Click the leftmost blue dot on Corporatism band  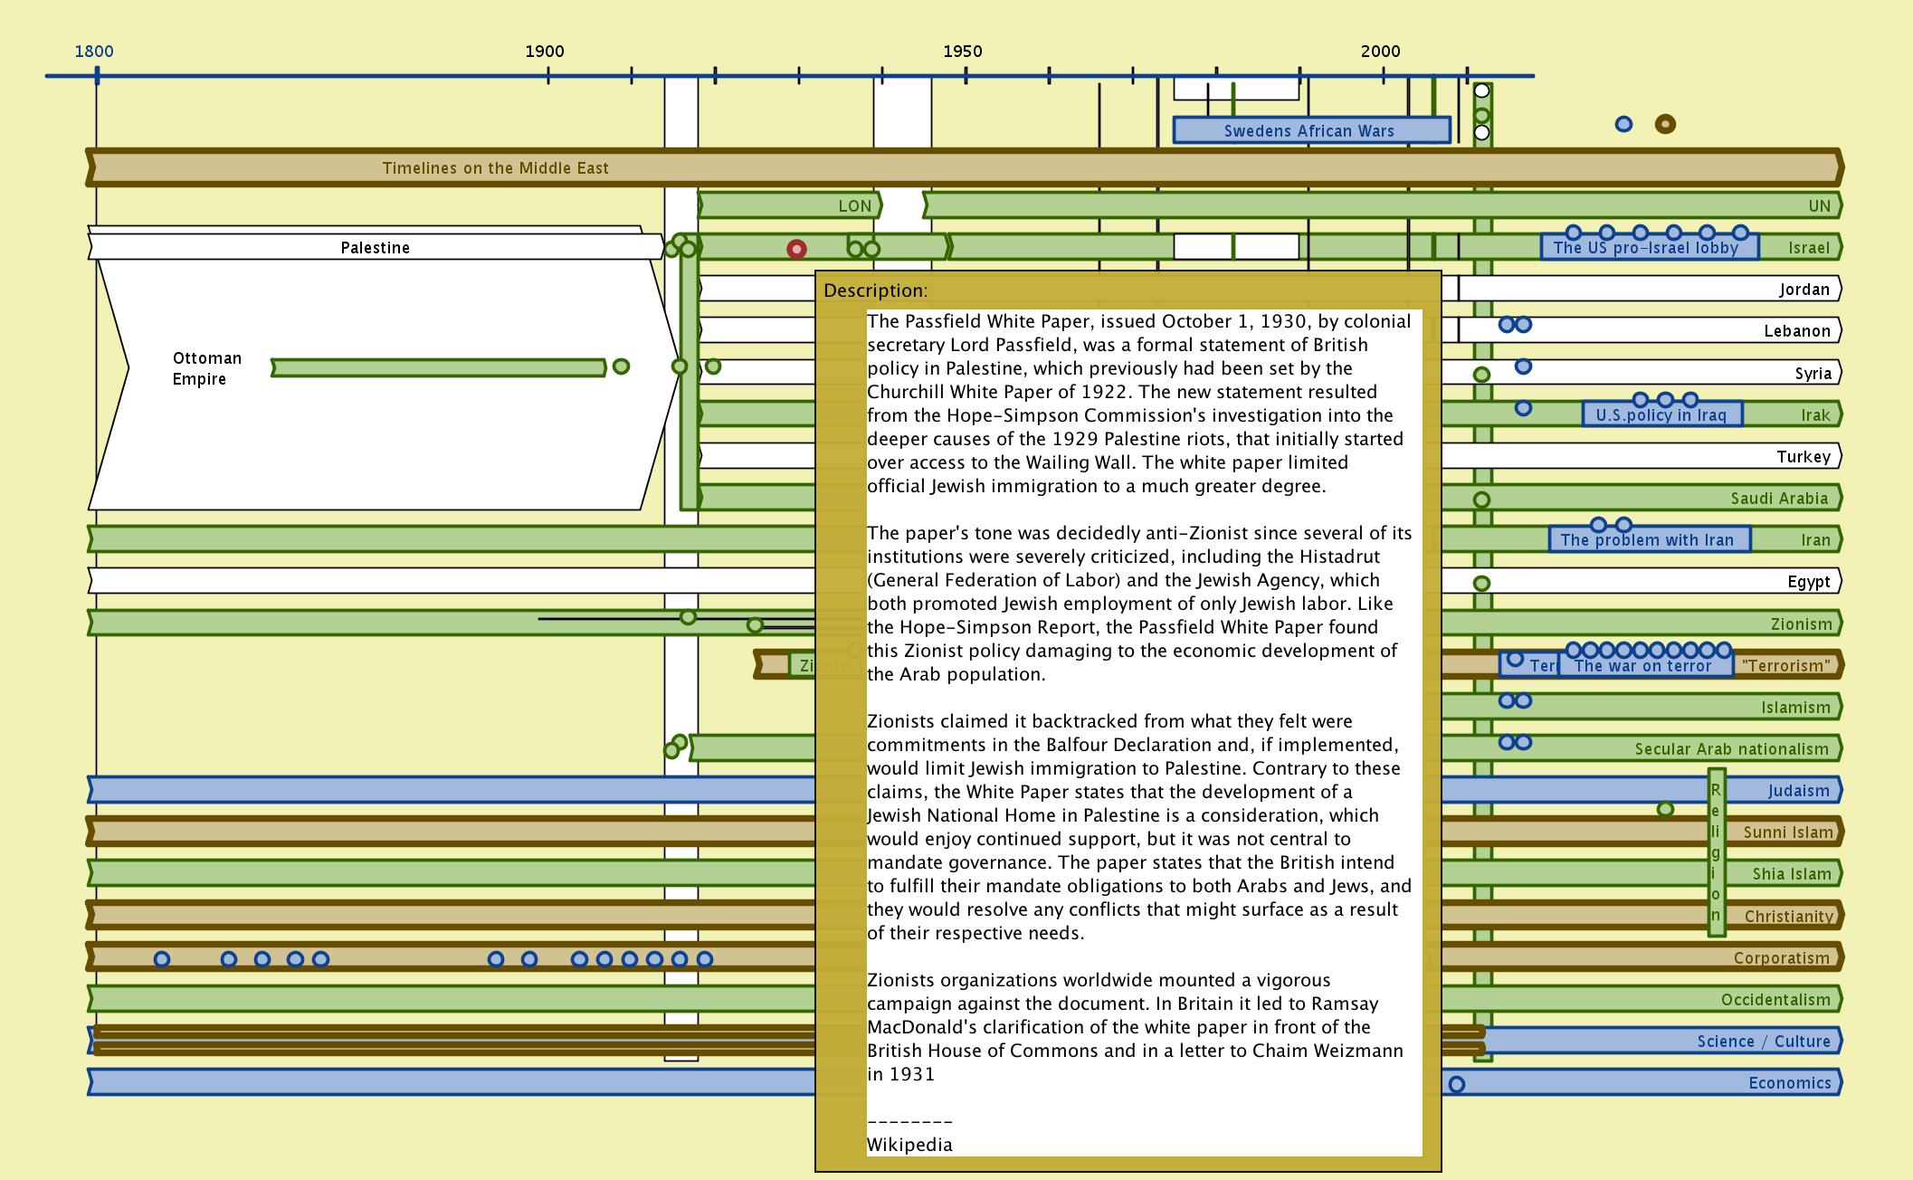click(x=162, y=959)
